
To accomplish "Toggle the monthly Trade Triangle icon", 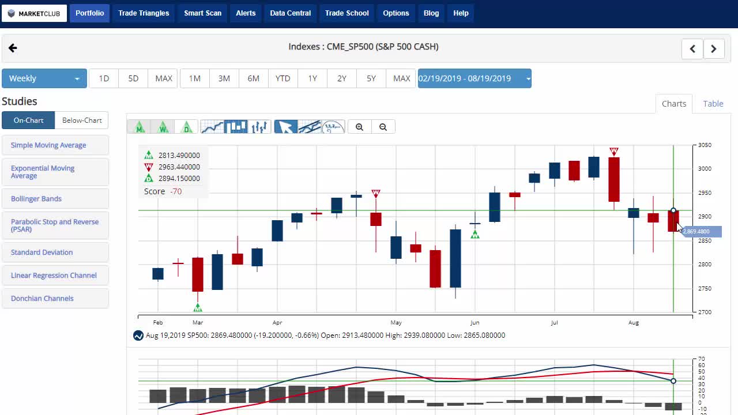I will (x=139, y=127).
